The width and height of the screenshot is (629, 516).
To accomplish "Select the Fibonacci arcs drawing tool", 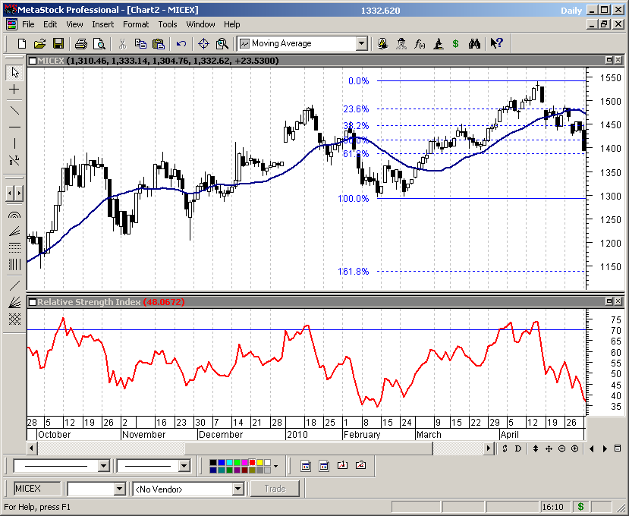I will 14,214.
